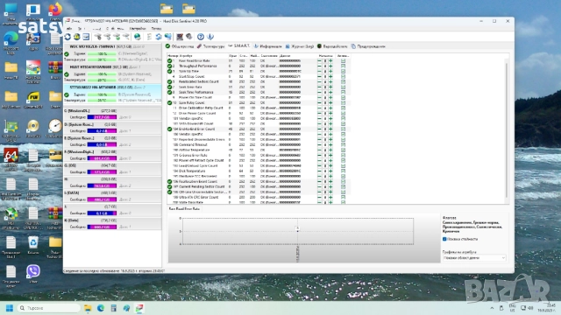Open the Disk Performance tab

tap(332, 46)
